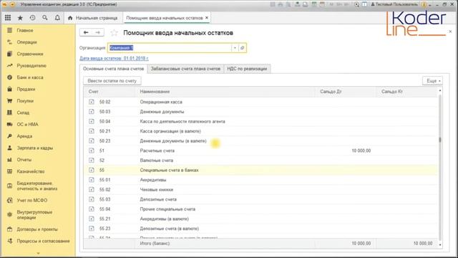Open account row icon for 50.03

pos(92,112)
